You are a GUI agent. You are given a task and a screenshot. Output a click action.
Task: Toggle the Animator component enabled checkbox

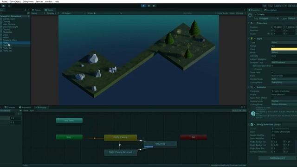(255, 87)
